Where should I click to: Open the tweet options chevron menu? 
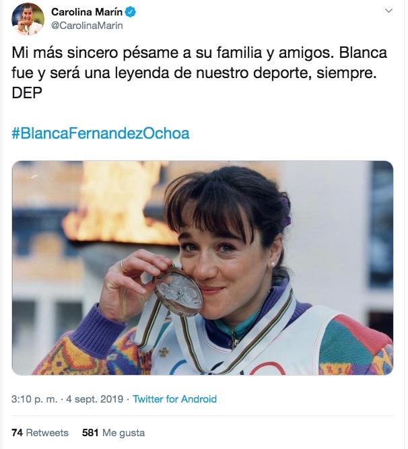(389, 11)
